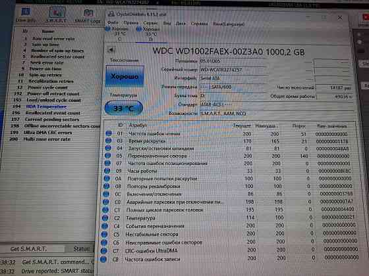The width and height of the screenshot is (369, 276).
Task: Click the previous disk arrow button
Action: click(111, 50)
